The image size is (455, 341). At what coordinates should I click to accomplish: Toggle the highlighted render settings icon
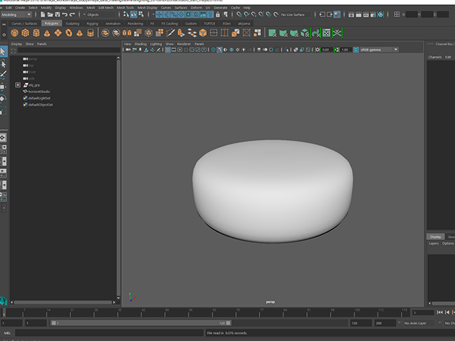coord(380,14)
